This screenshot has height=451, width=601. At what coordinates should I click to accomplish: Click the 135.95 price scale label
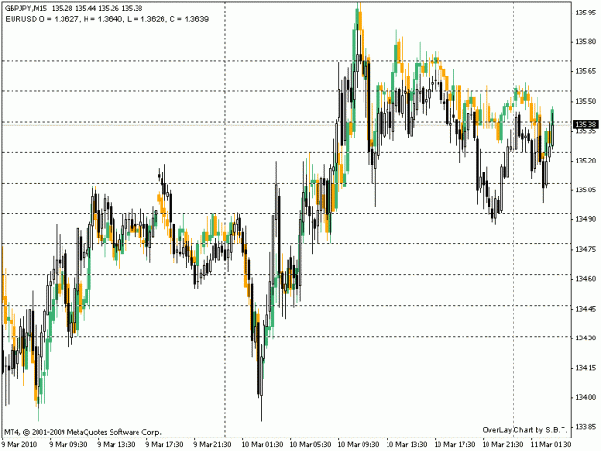[x=586, y=13]
